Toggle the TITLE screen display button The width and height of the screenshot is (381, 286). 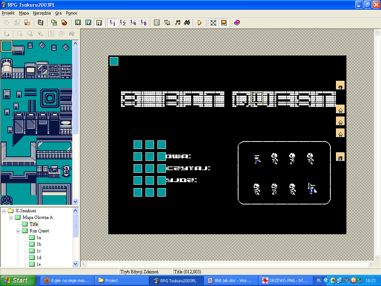coord(224,23)
